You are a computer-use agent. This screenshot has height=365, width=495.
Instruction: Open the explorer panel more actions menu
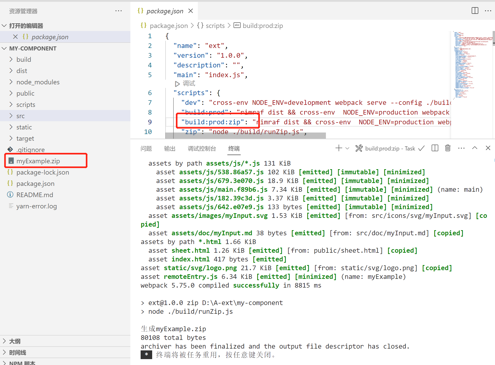[x=119, y=11]
